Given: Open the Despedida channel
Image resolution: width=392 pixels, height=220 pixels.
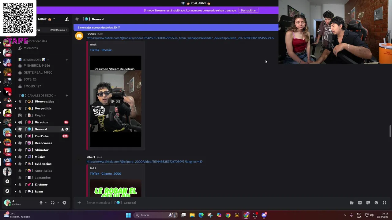Looking at the screenshot, I should coord(43,108).
